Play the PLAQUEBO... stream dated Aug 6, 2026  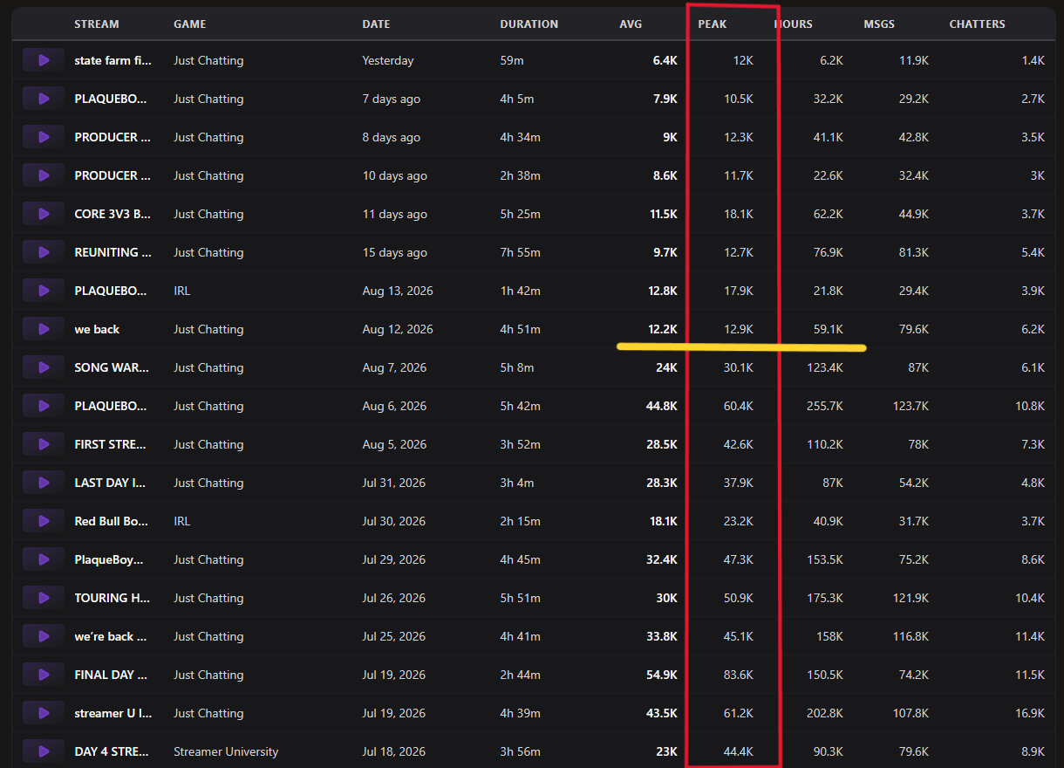(x=44, y=406)
